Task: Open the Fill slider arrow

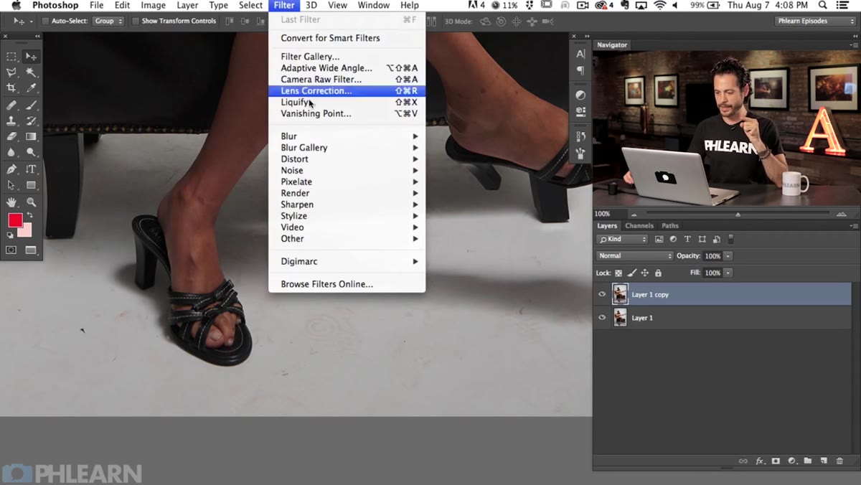Action: 728,273
